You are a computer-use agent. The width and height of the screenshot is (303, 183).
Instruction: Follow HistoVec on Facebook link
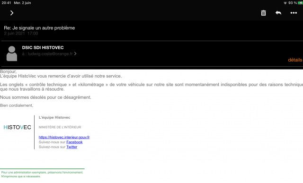coord(74,142)
